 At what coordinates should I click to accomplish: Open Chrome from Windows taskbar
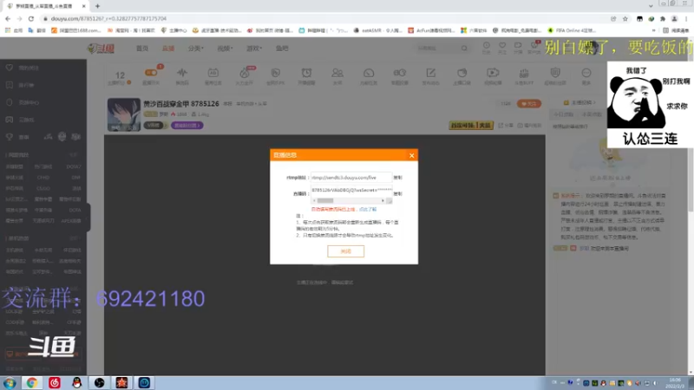(32, 382)
